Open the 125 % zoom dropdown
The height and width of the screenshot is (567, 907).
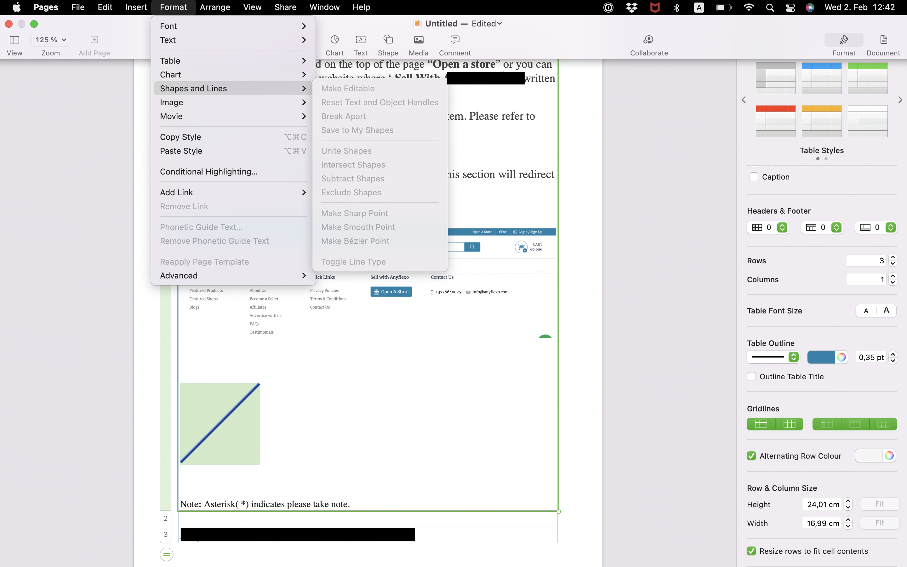click(x=51, y=40)
